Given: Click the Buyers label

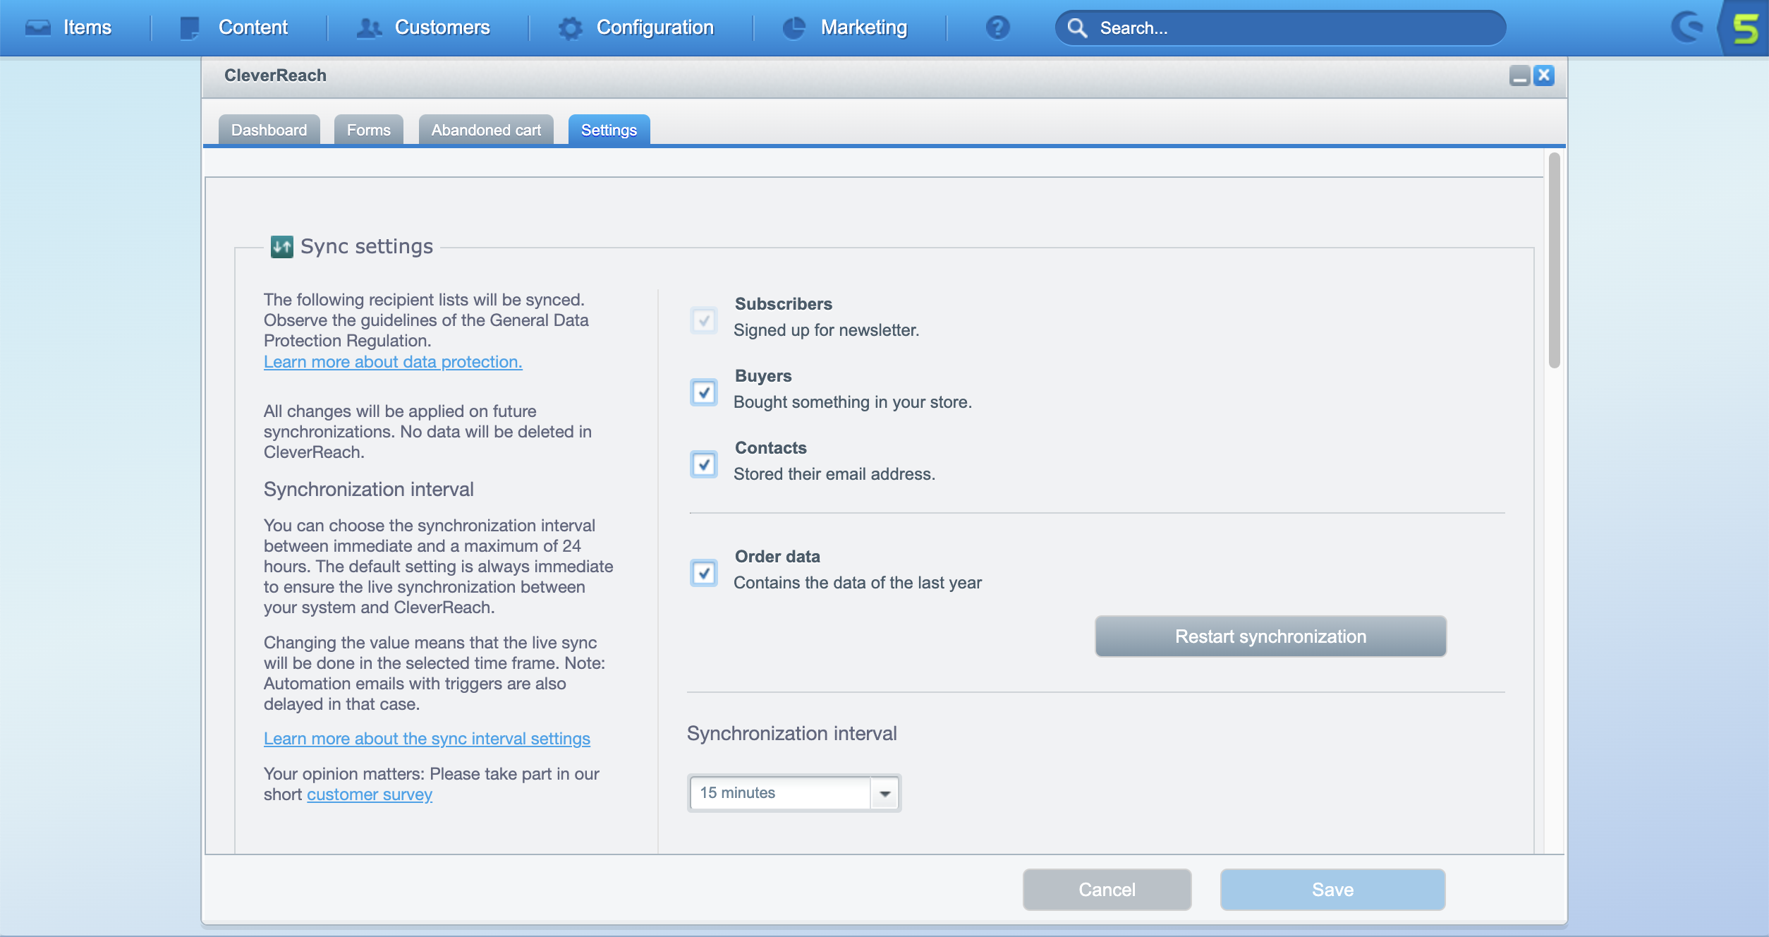Looking at the screenshot, I should (x=763, y=376).
